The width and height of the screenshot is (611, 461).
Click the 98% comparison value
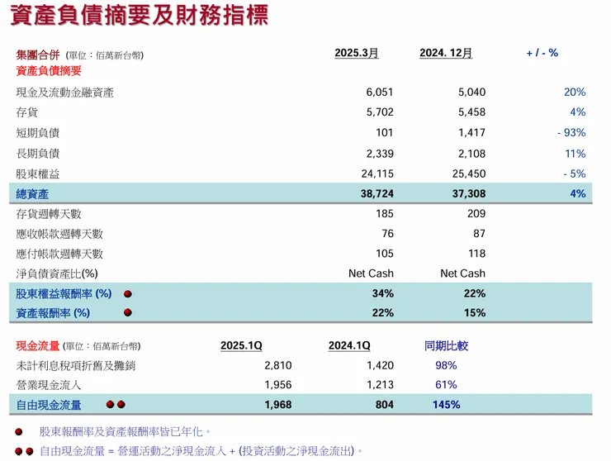point(446,365)
